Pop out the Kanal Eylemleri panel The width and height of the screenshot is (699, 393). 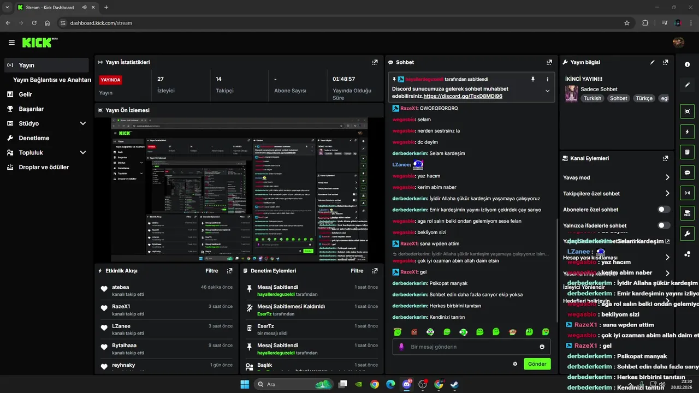point(665,158)
